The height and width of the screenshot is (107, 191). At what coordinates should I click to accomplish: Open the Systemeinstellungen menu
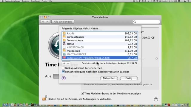click(x=13, y=1)
